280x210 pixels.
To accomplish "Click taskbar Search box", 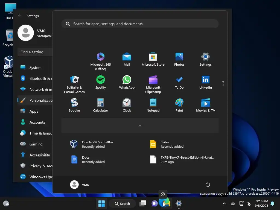I will coord(122,203).
